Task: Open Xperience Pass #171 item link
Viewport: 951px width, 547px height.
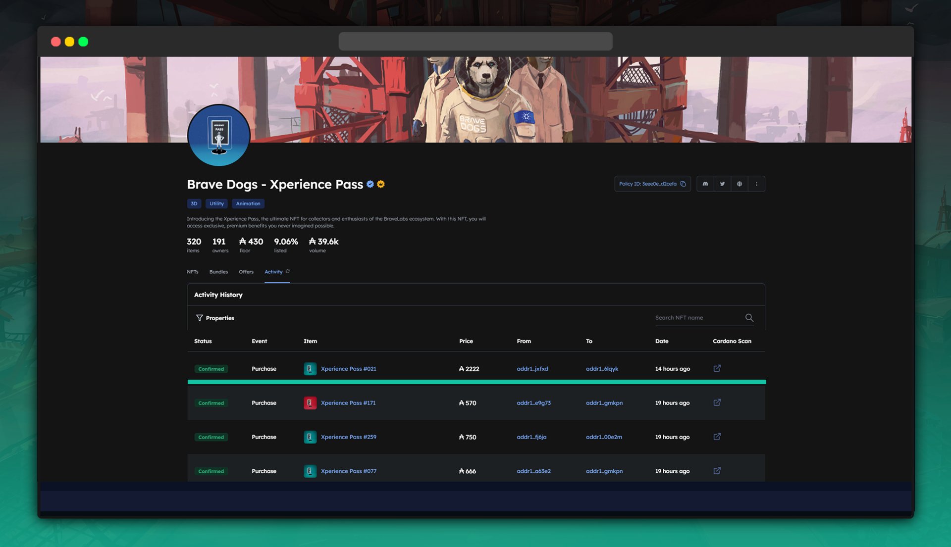Action: (348, 403)
